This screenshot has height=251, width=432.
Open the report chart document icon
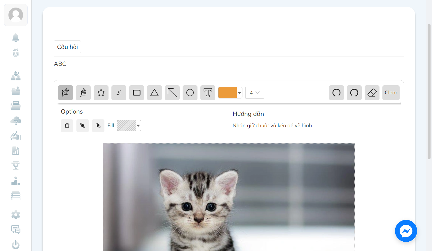point(16,151)
